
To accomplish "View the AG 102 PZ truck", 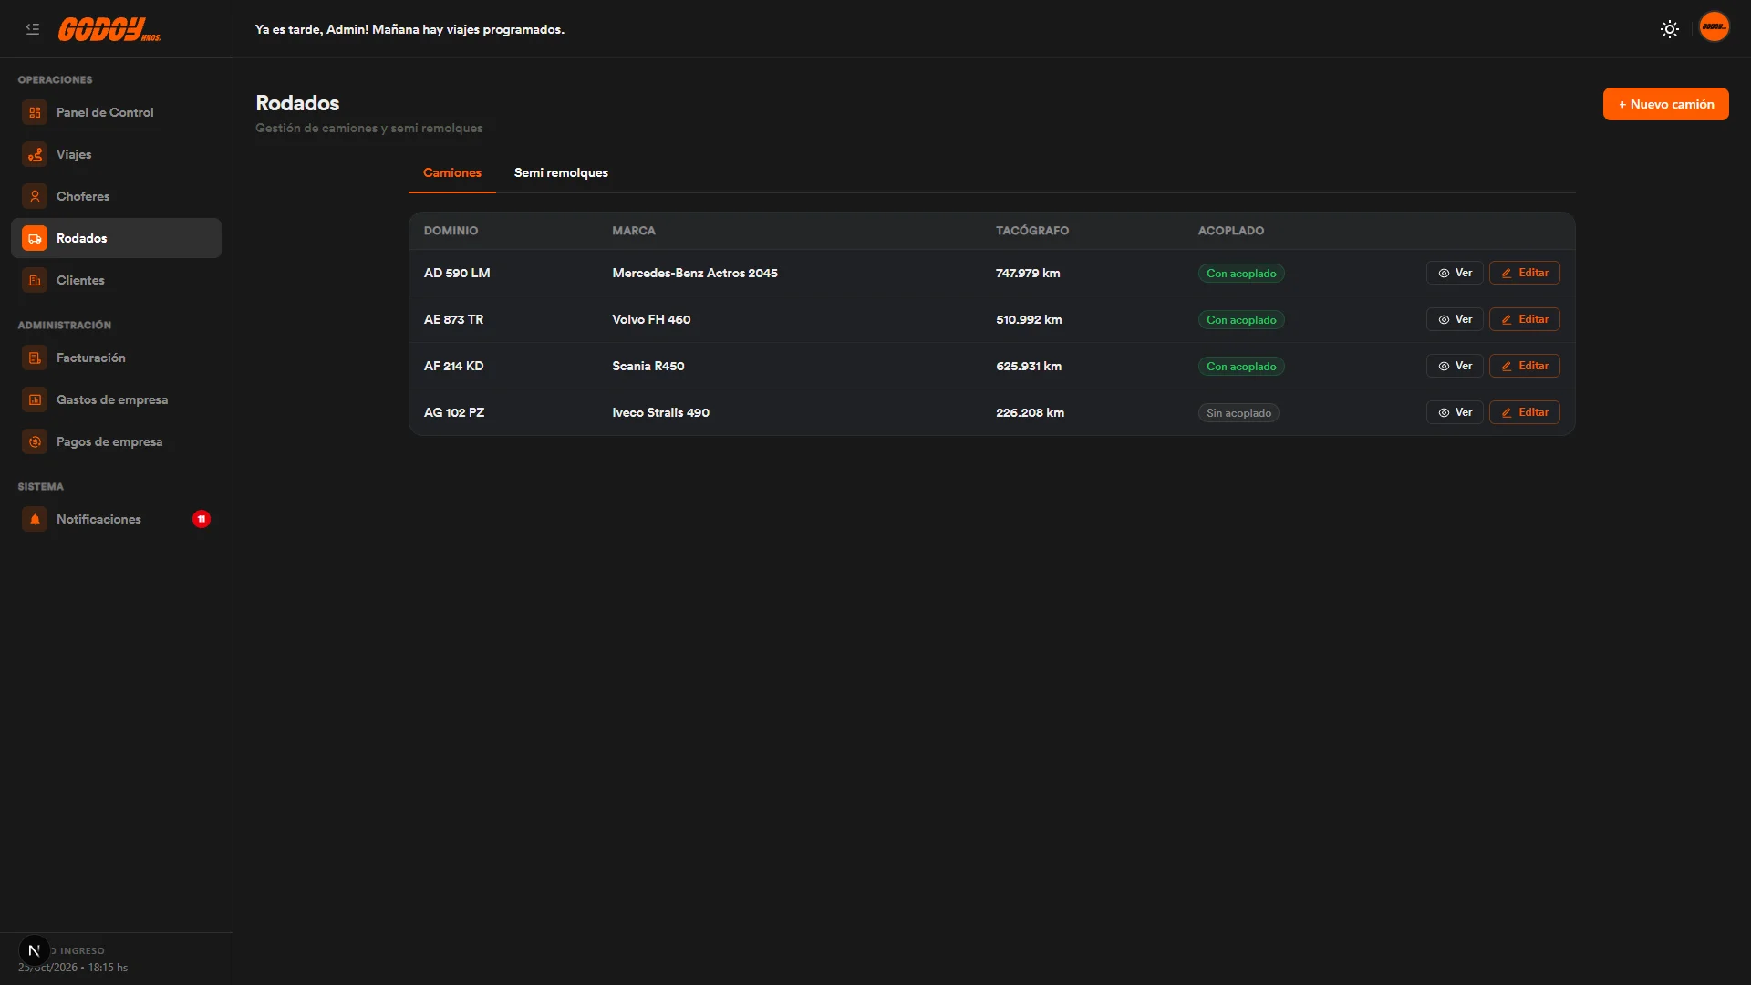I will click(x=1455, y=412).
